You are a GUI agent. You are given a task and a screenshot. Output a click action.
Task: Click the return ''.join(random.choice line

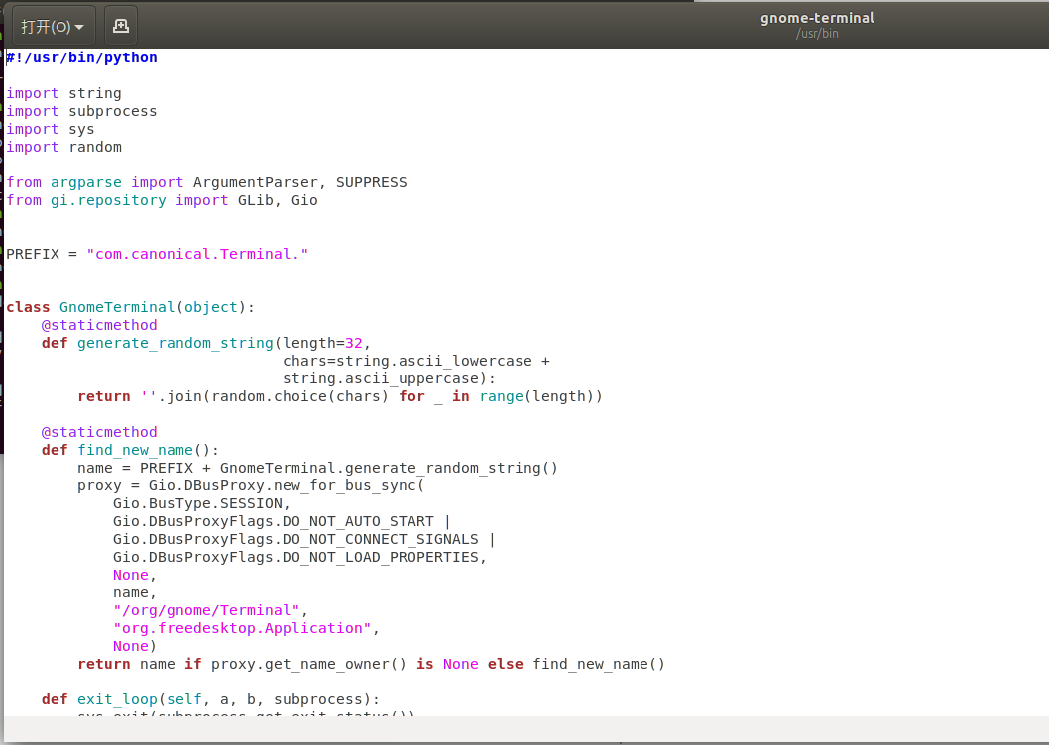pyautogui.click(x=340, y=396)
